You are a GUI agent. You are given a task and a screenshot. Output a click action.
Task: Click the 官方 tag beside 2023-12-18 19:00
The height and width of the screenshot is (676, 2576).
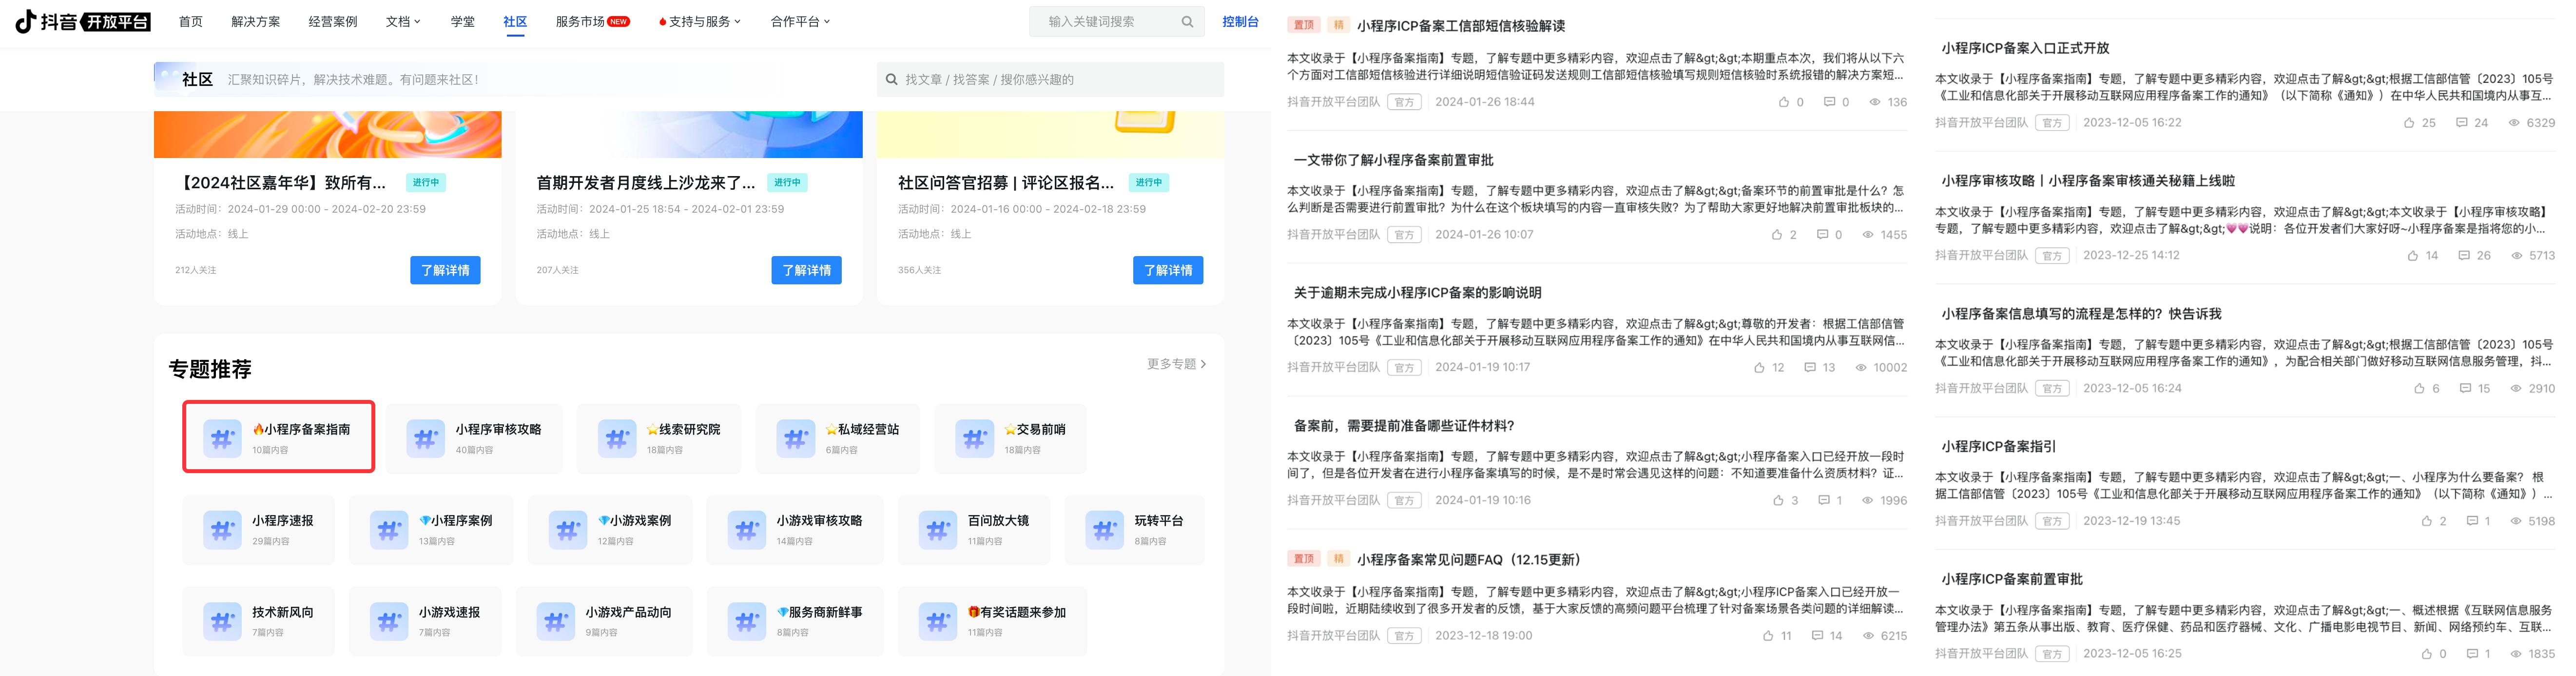pos(1404,636)
